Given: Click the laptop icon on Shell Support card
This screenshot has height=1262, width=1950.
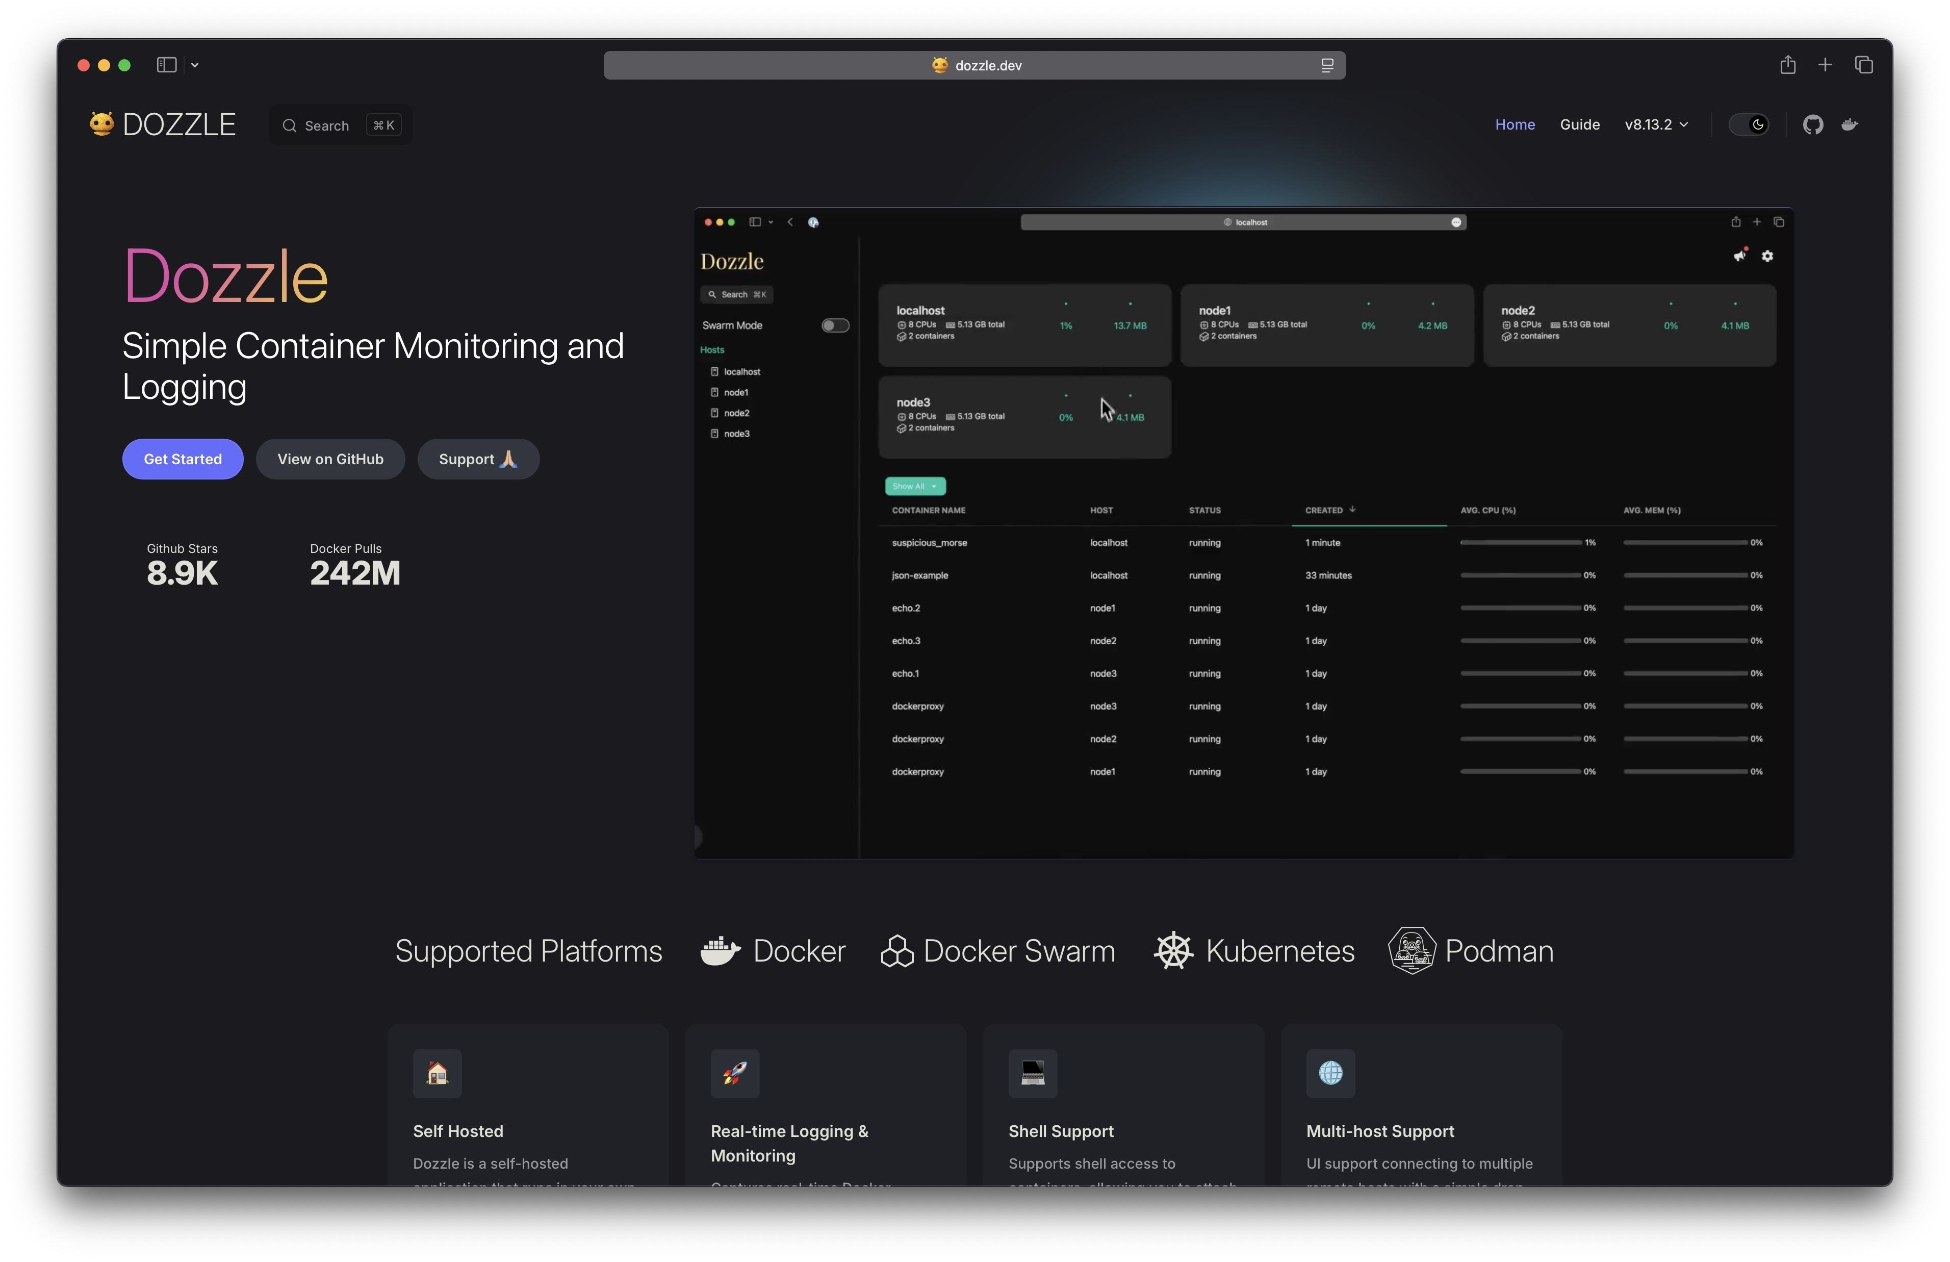Looking at the screenshot, I should tap(1033, 1073).
